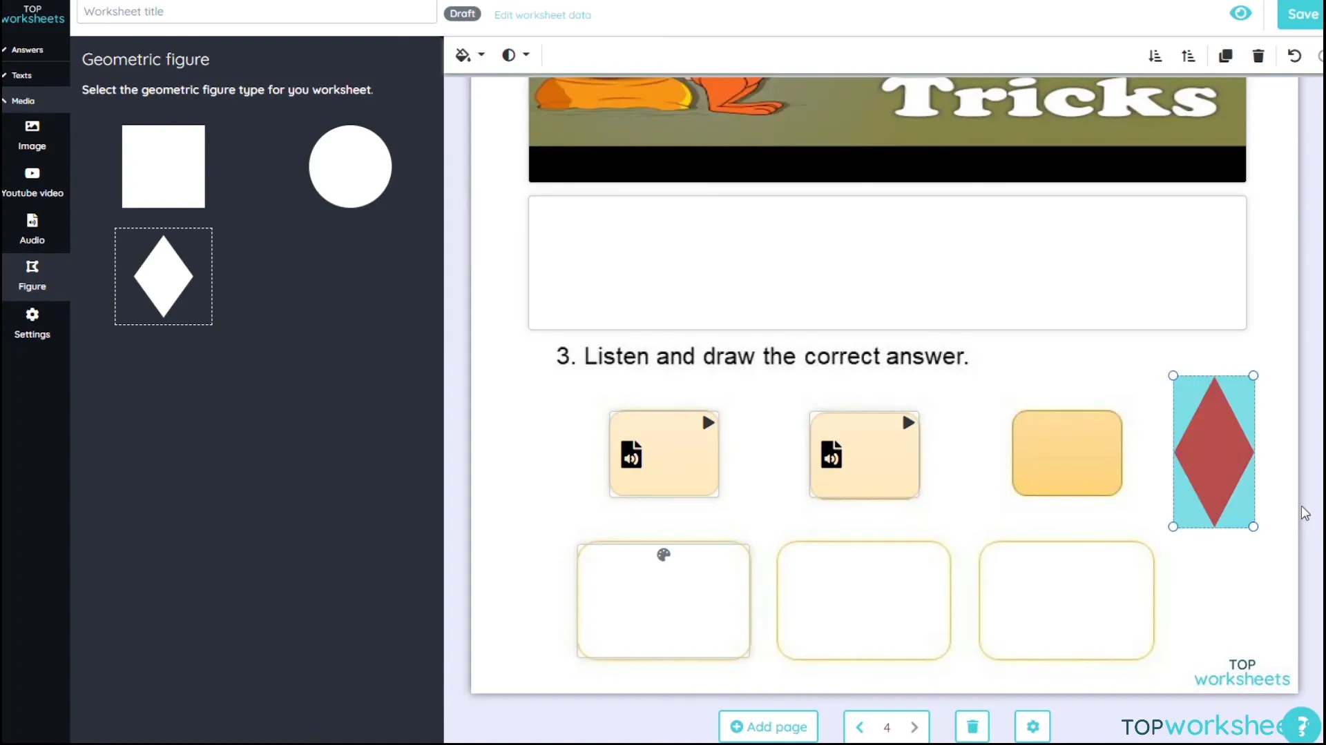Click the Save button

point(1304,14)
